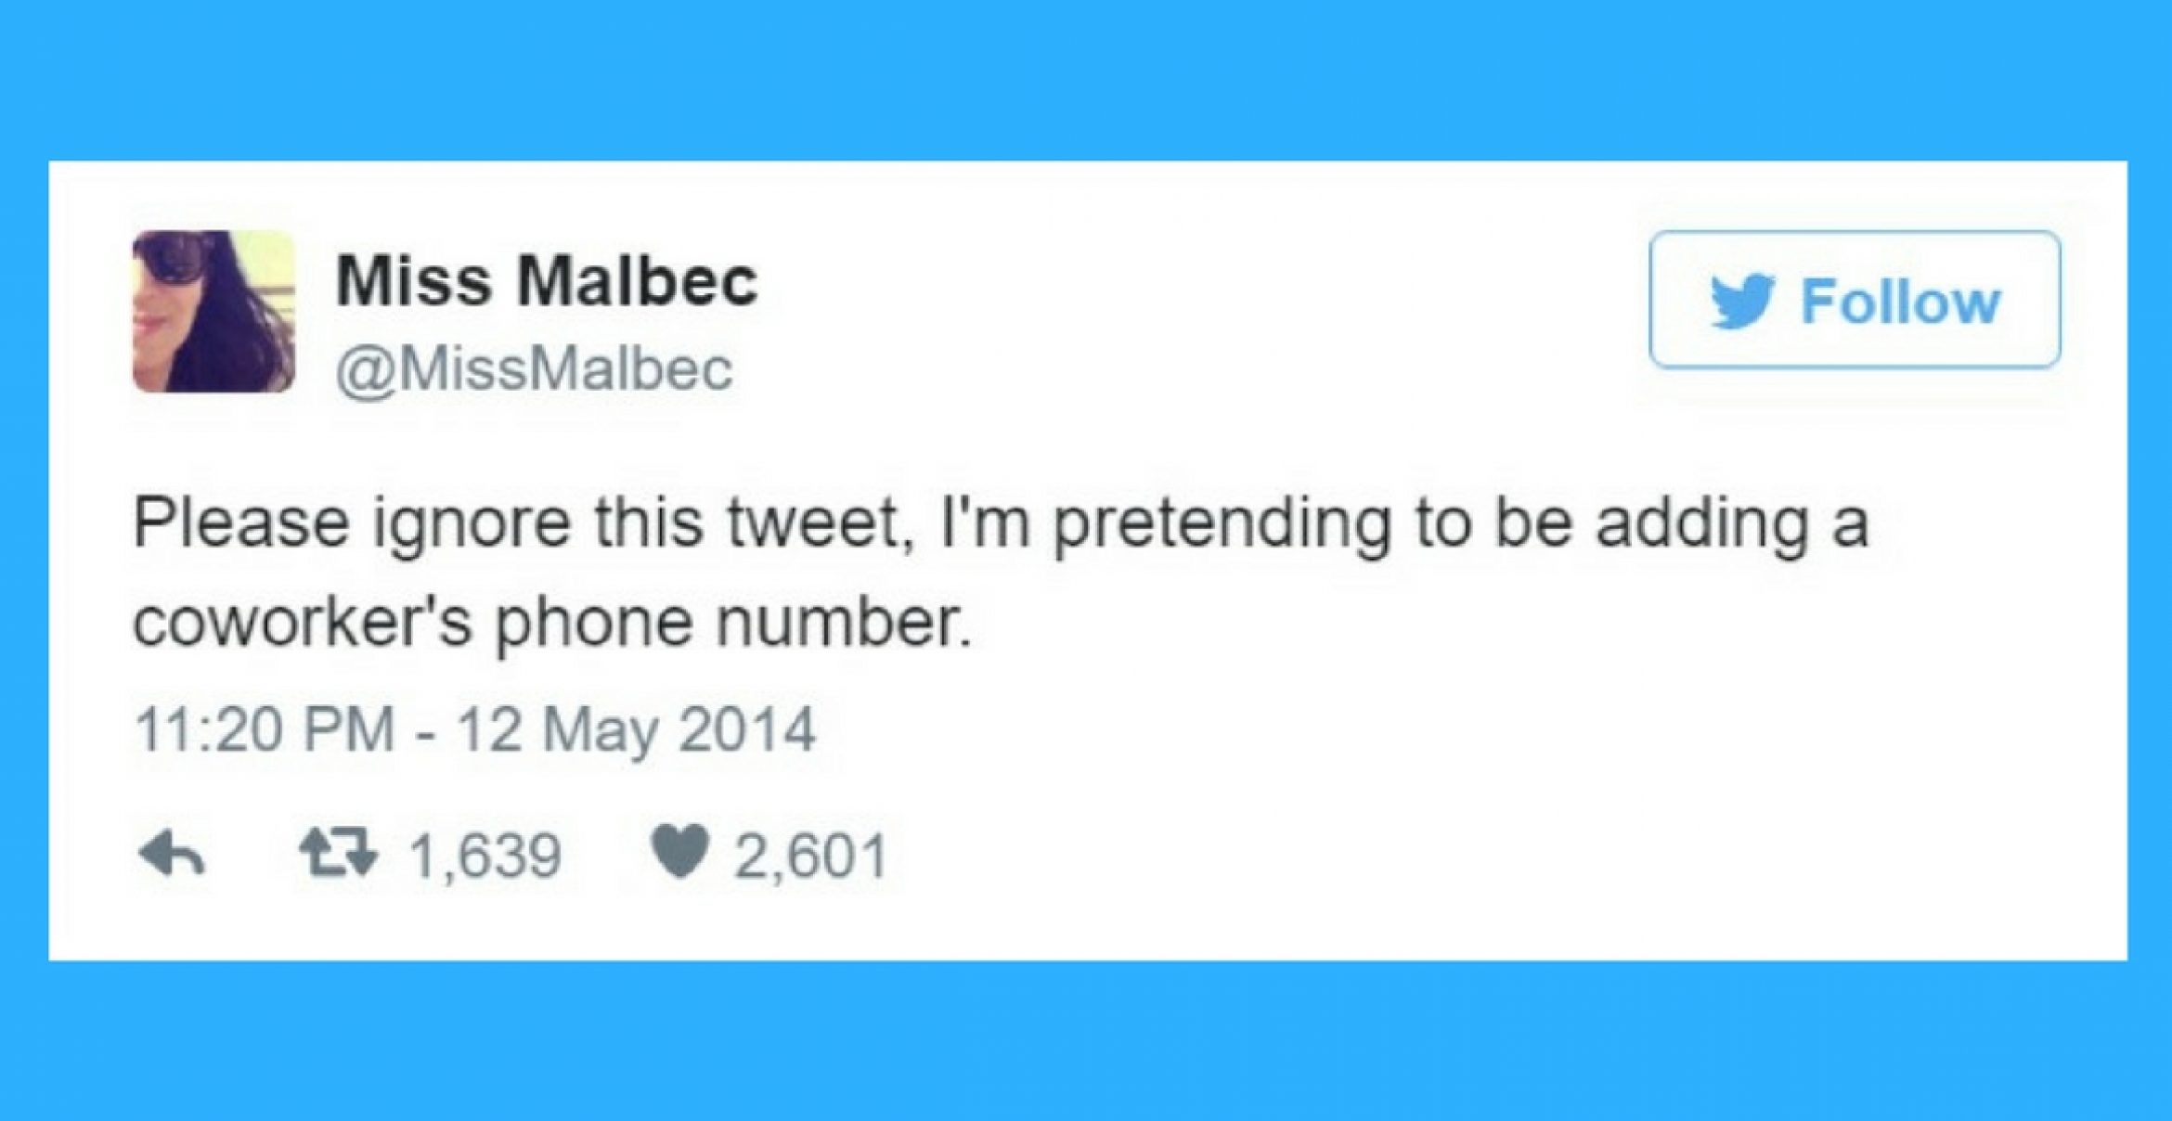Follow Miss Malbec via the Follow button
Viewport: 2172px width, 1121px height.
[x=1855, y=300]
